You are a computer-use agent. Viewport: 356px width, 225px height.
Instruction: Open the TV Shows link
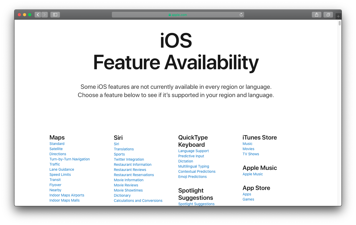(x=251, y=154)
